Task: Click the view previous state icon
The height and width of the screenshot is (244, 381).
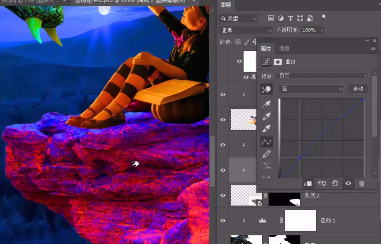Action: point(322,183)
